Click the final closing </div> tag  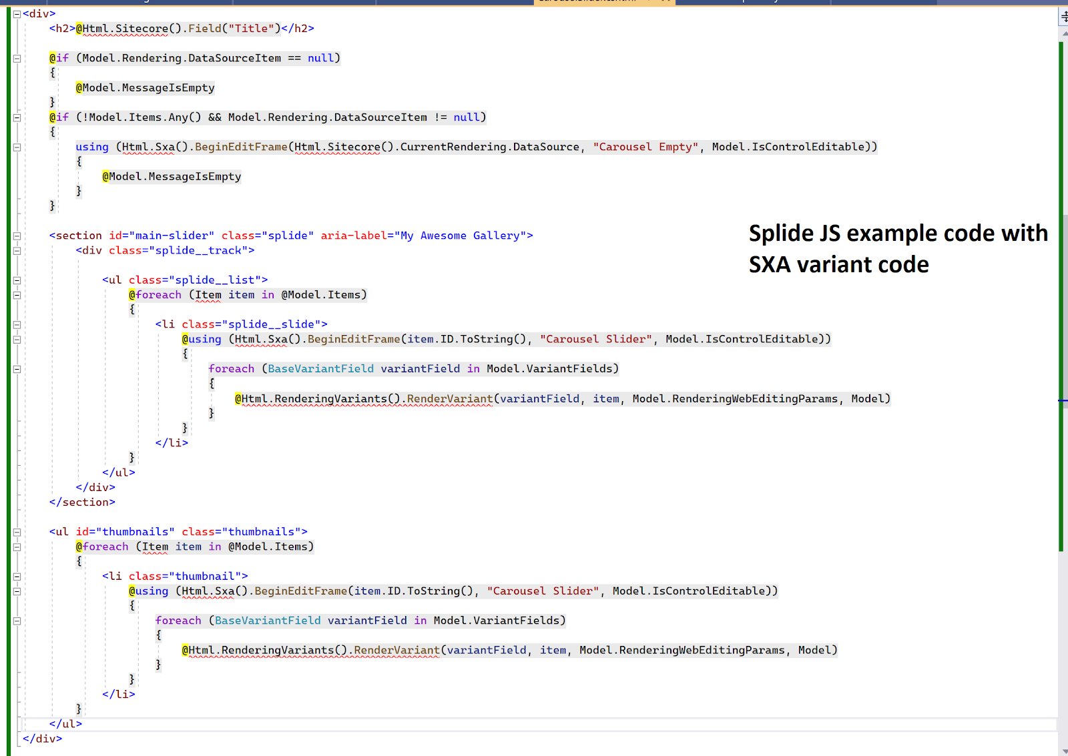(42, 739)
